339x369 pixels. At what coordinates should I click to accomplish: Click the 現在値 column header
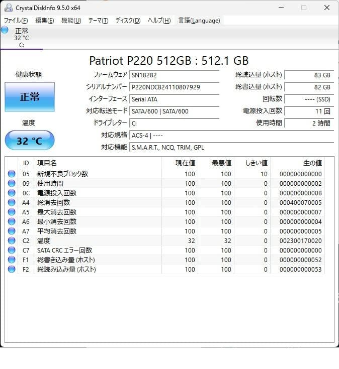coord(180,163)
